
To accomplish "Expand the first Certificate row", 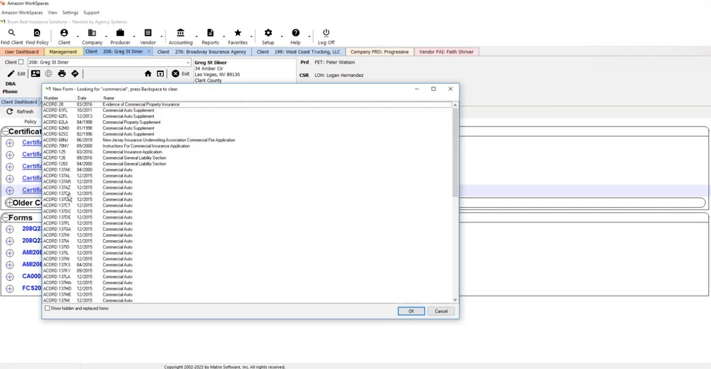I will [10, 143].
